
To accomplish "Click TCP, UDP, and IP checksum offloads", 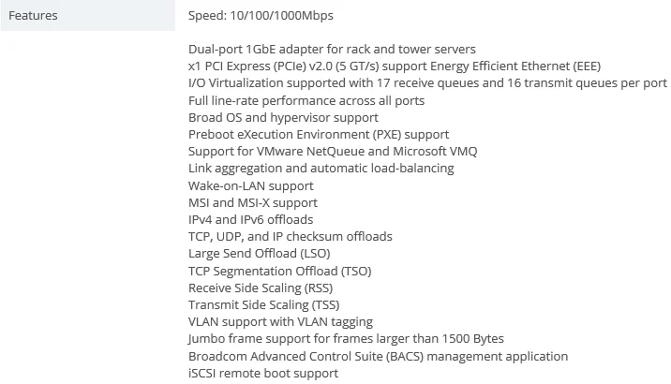I will (x=290, y=237).
